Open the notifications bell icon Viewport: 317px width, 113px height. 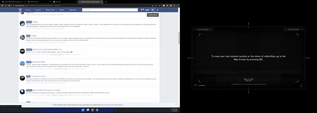click(x=158, y=10)
